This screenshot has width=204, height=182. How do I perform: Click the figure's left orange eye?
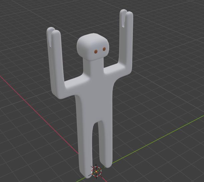click(x=96, y=52)
